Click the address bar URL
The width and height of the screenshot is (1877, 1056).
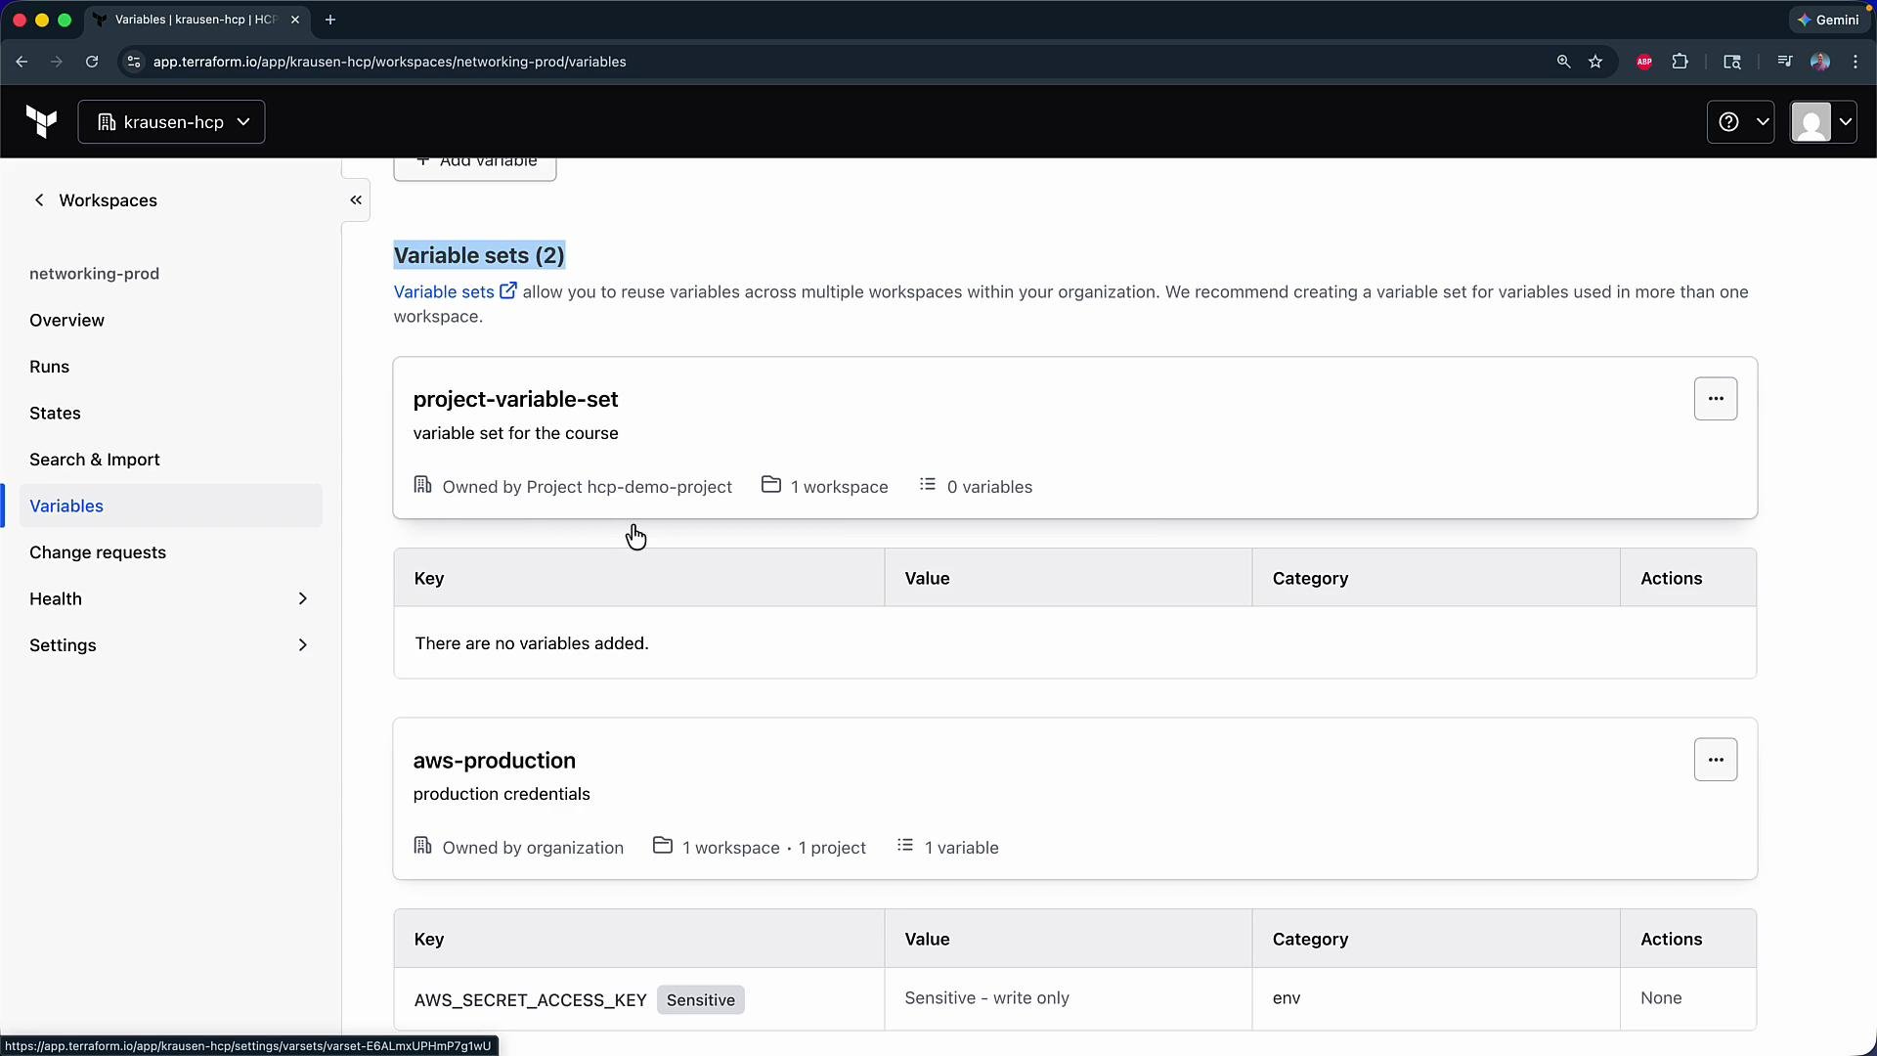pos(389,62)
